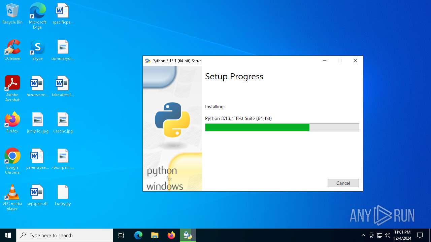Open File Explorer from the taskbar

(155, 235)
